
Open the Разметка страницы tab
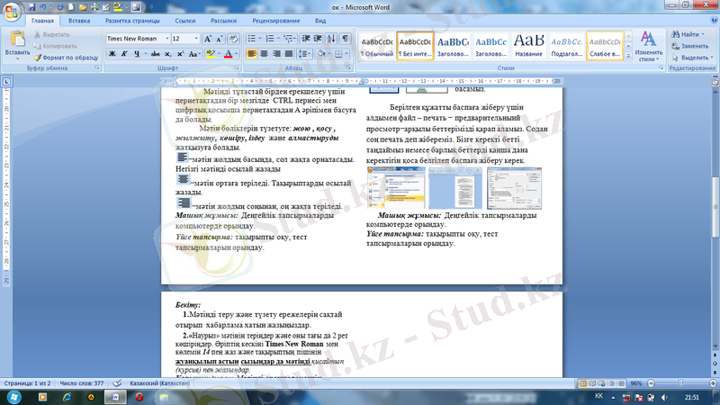click(132, 20)
